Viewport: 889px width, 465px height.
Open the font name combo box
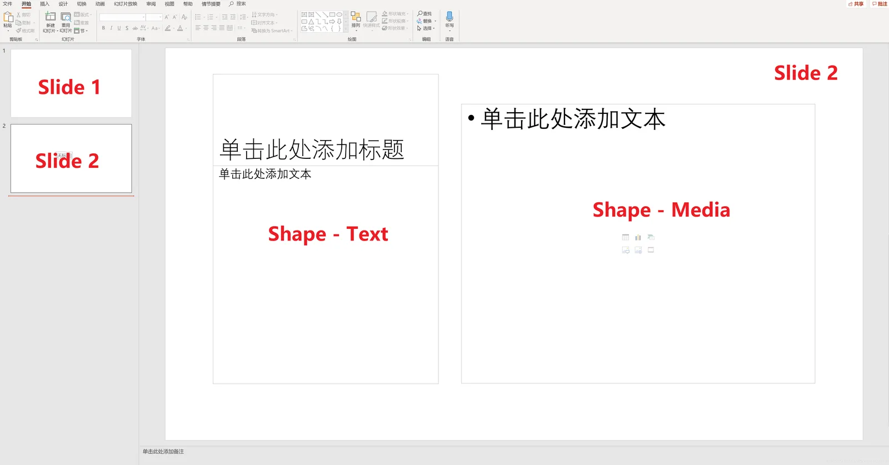(122, 17)
